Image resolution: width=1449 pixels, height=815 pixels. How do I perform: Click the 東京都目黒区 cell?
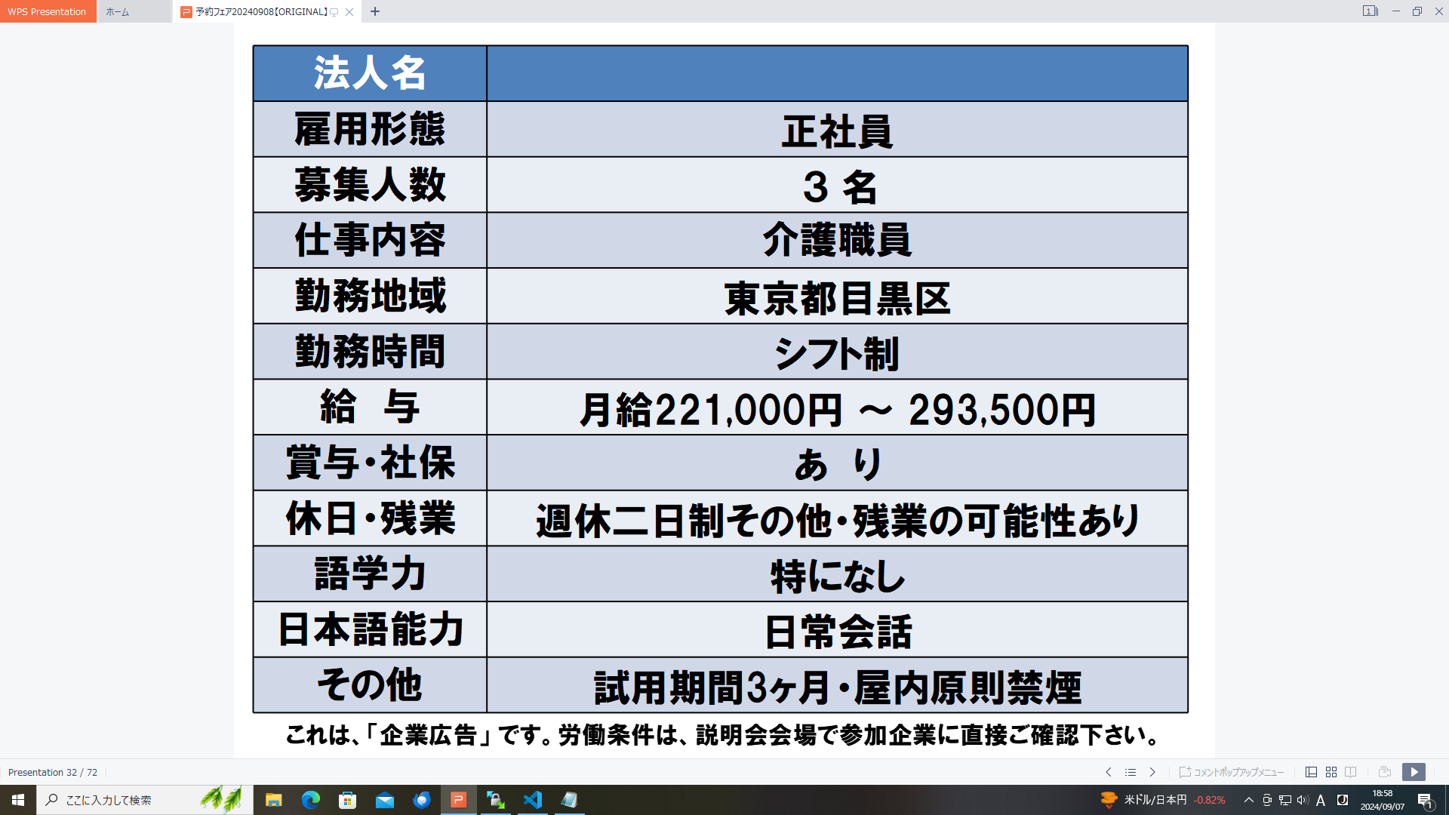(x=838, y=297)
